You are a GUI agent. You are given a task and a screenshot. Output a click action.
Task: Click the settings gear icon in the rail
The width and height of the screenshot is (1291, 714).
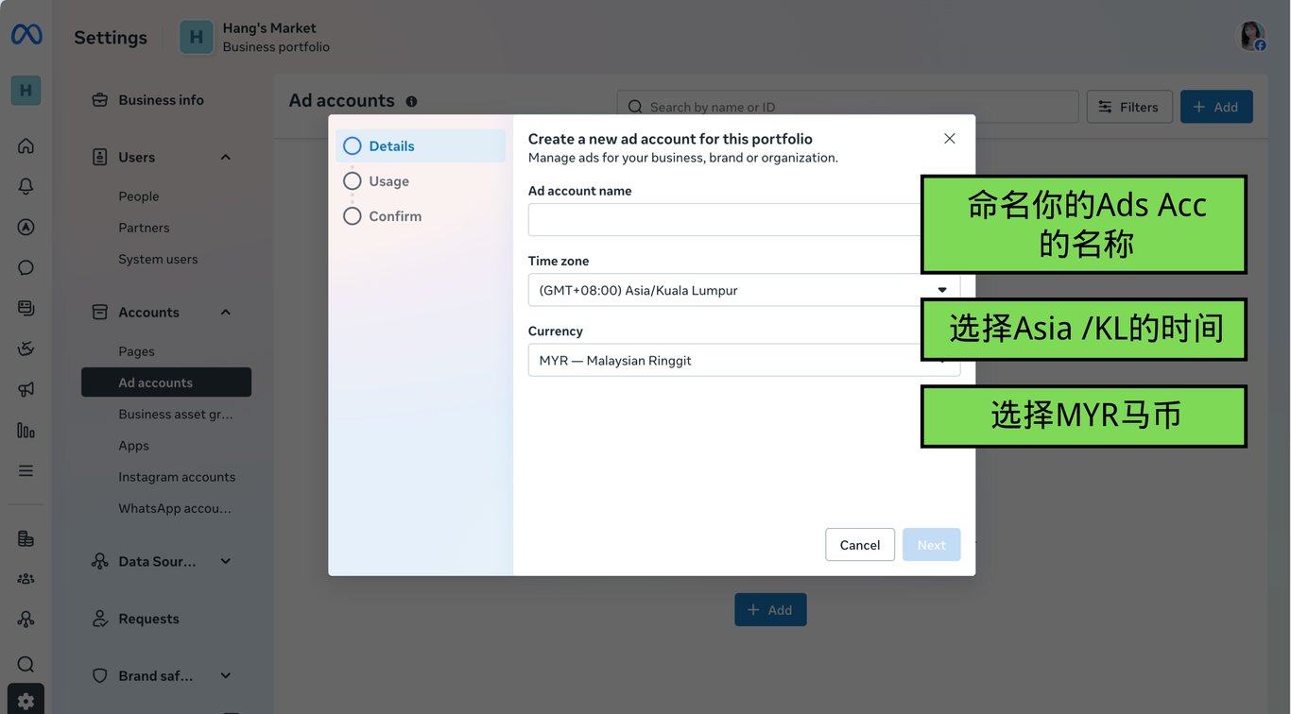(x=26, y=701)
